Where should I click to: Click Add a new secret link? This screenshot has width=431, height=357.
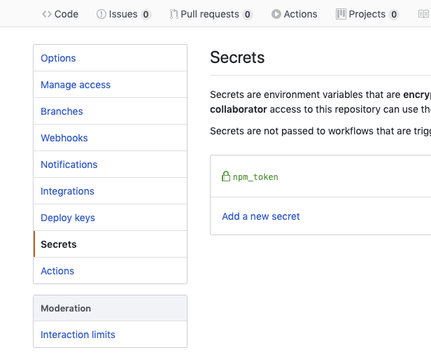[261, 216]
